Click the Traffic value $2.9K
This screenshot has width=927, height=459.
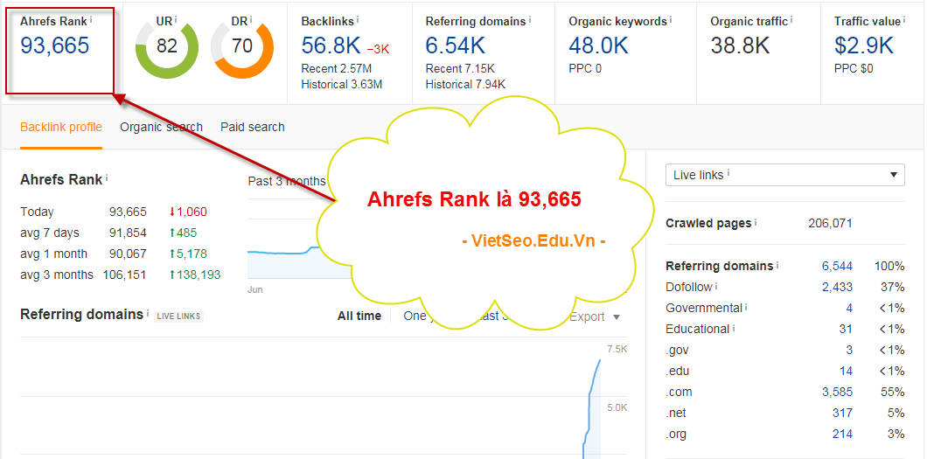[864, 45]
